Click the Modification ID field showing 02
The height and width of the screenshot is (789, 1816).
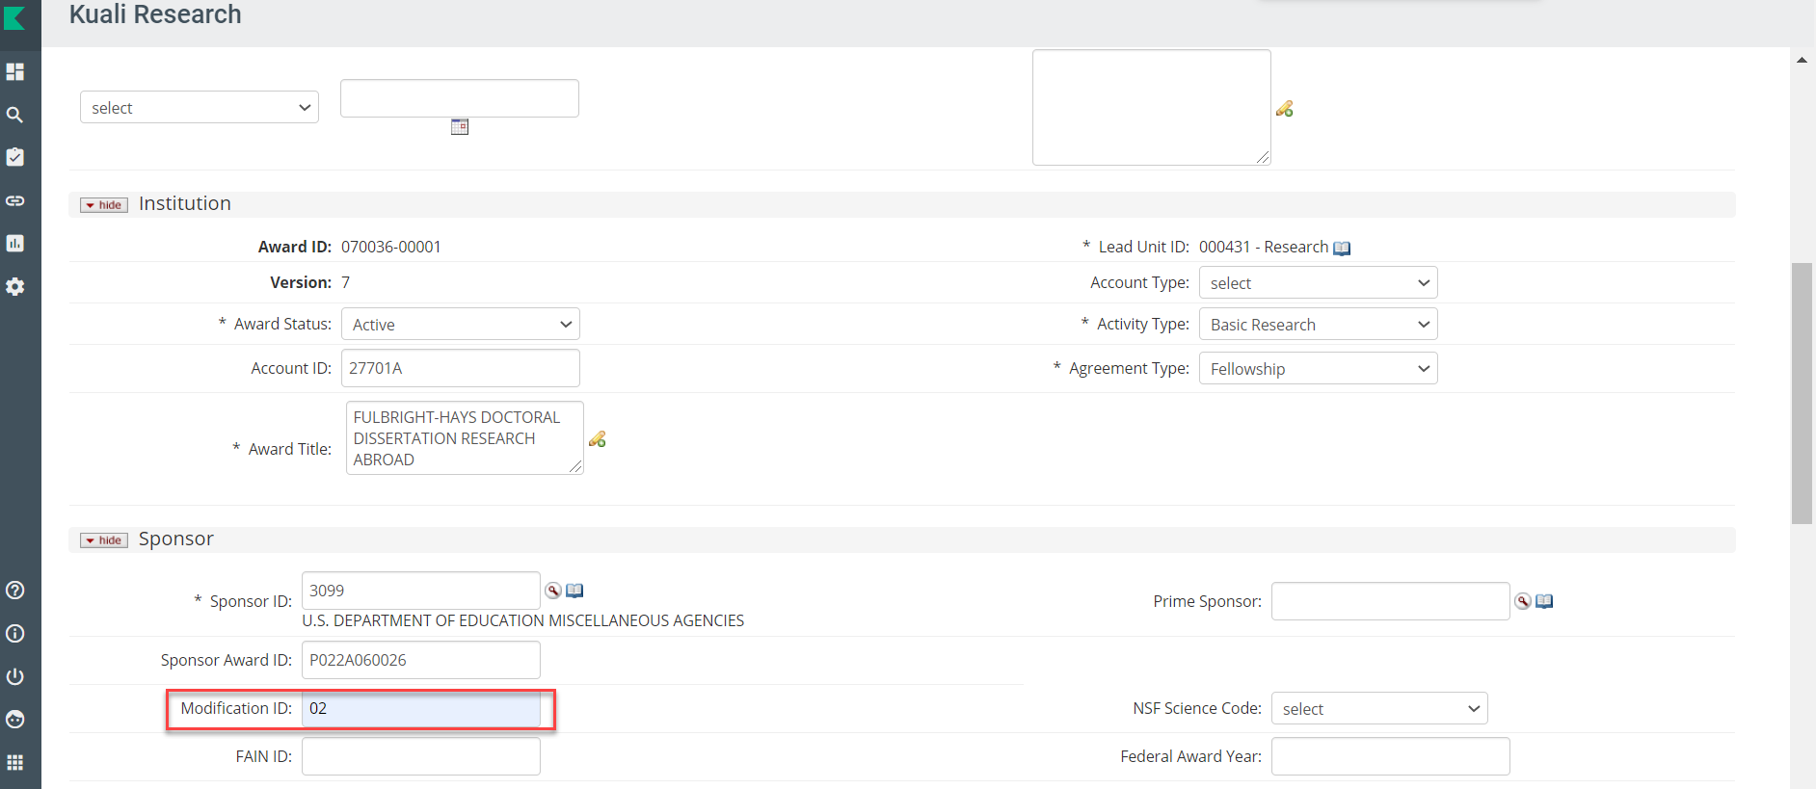[420, 708]
